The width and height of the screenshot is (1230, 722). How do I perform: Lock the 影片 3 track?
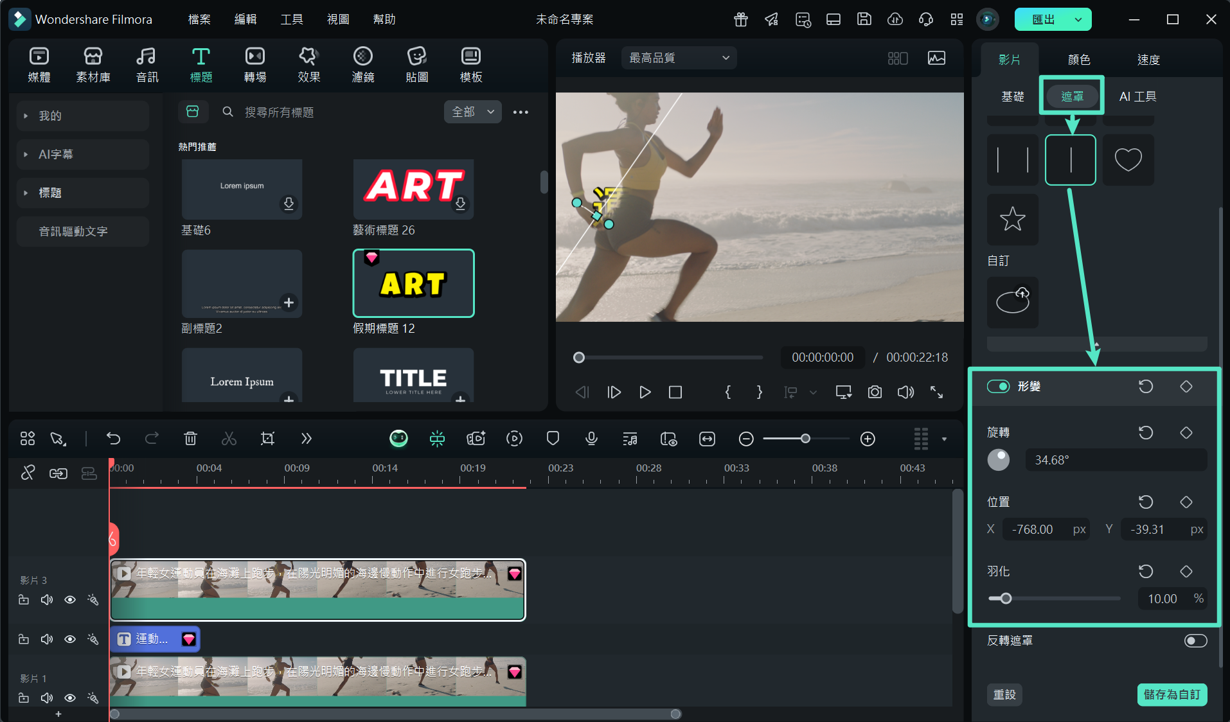click(24, 600)
